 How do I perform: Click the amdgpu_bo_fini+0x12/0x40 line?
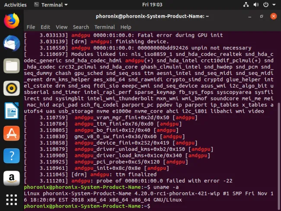point(101,130)
